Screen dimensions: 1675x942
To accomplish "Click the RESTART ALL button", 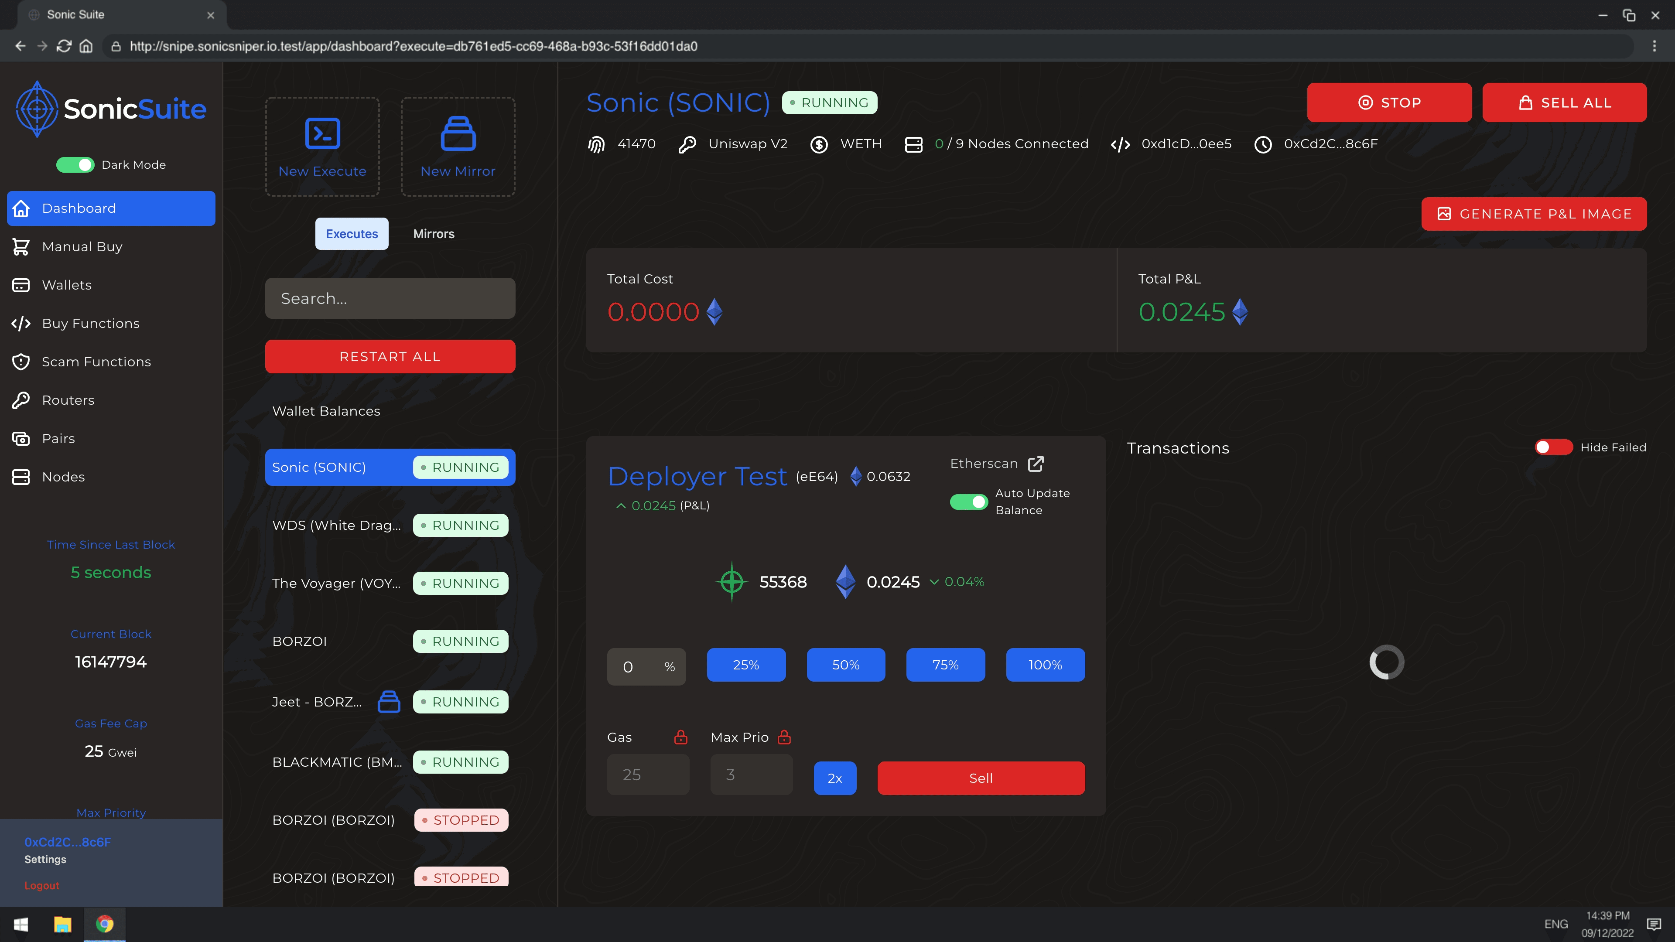I will click(390, 356).
